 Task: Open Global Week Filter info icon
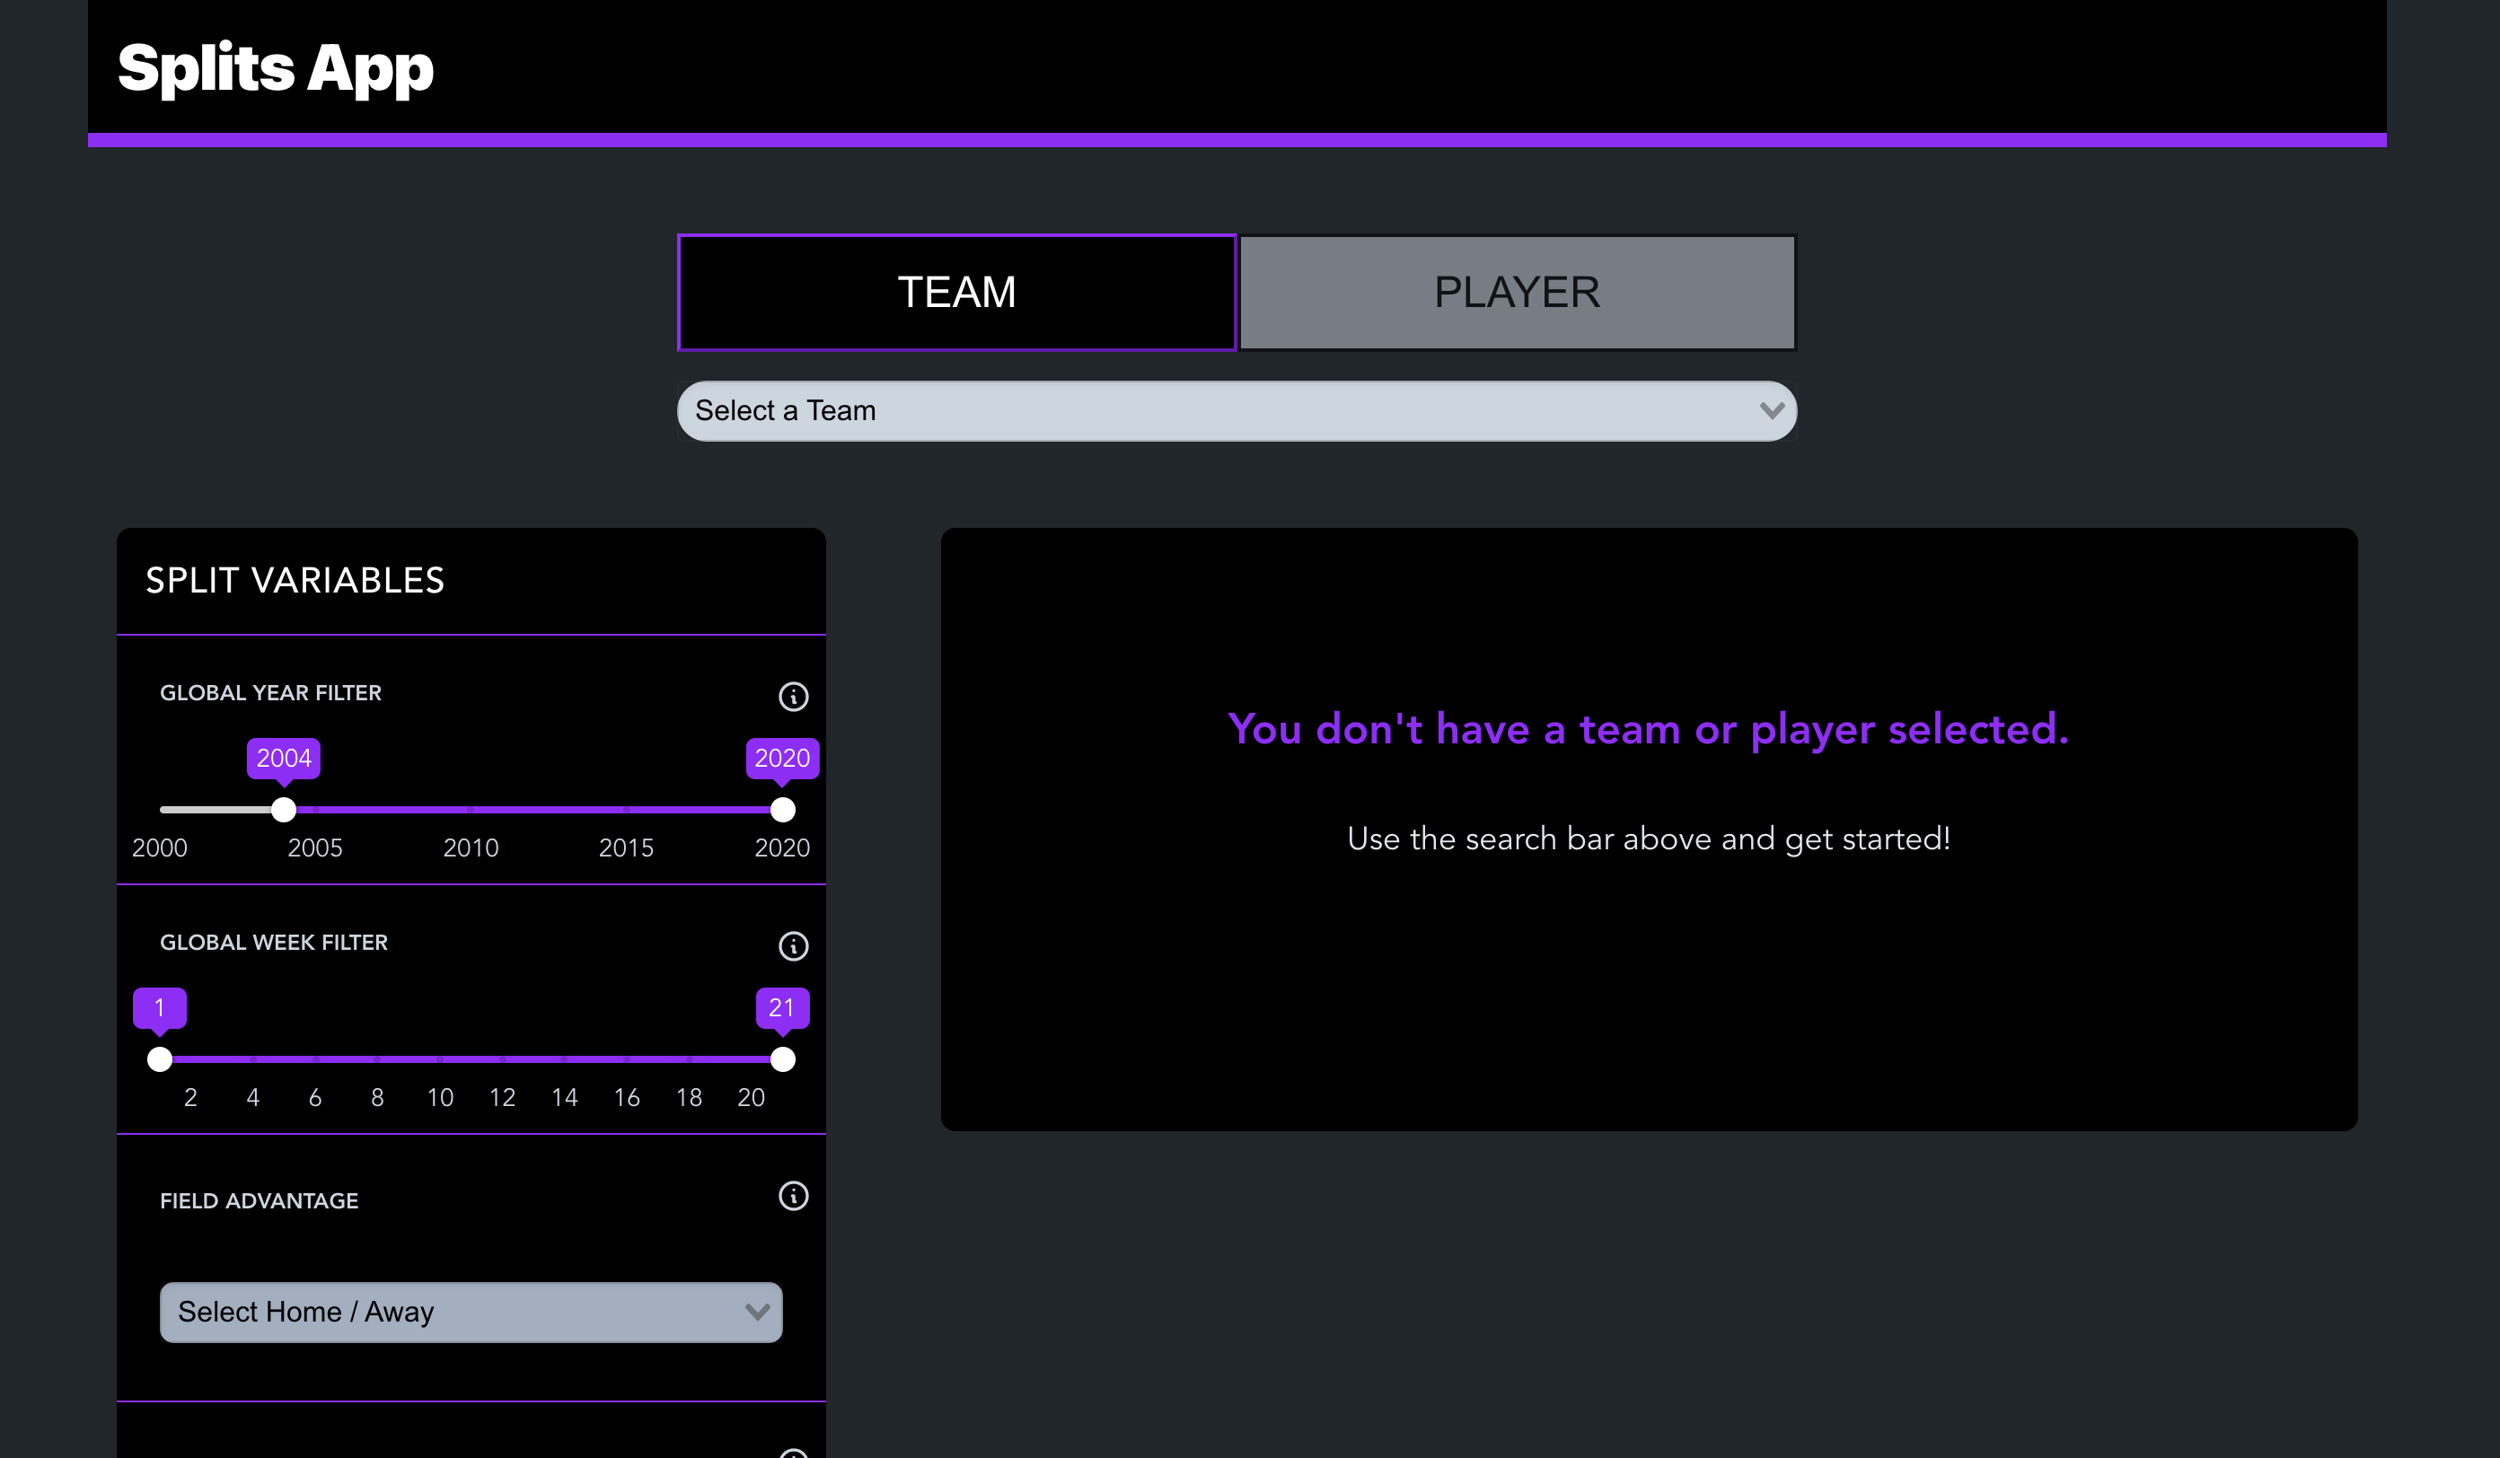tap(793, 946)
